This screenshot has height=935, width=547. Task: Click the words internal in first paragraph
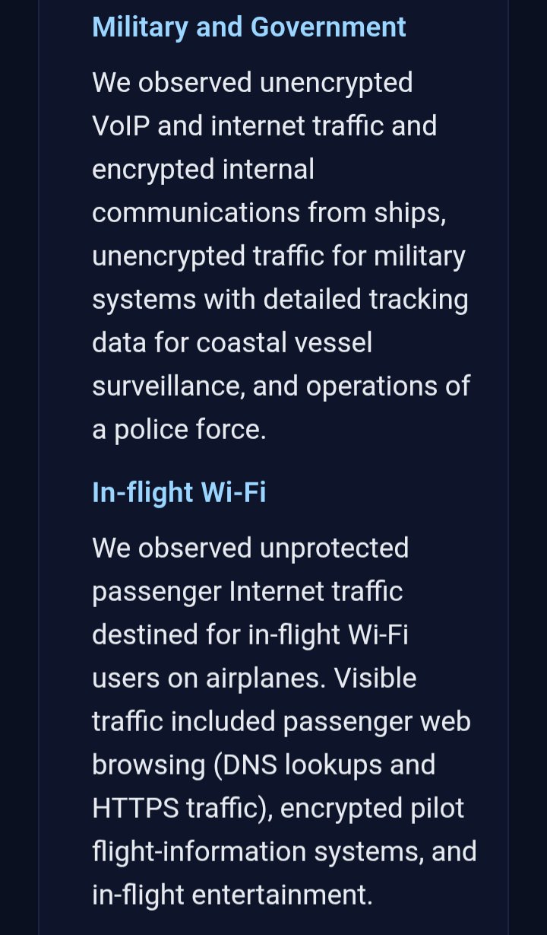tap(268, 169)
